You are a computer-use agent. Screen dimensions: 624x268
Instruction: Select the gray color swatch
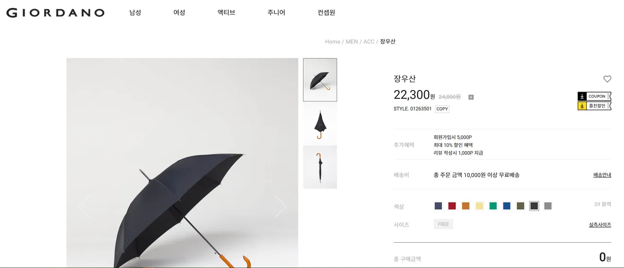tap(548, 206)
